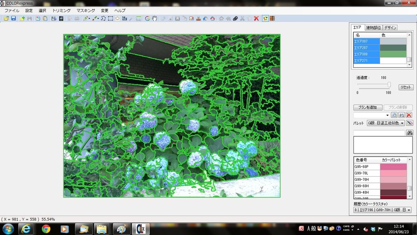Click the color wheel toolbar icon
This screenshot has width=417, height=235.
point(147,18)
